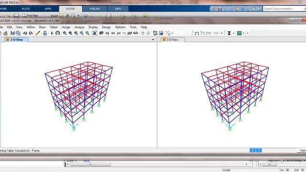Viewport: 306px width, 172px height.
Task: Switch to MATLAB APPS tab
Action: click(48, 9)
